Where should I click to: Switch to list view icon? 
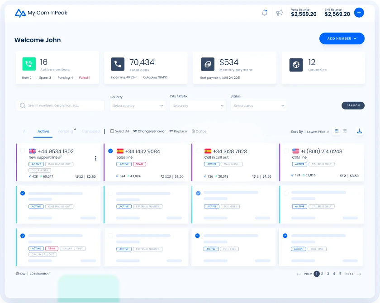point(345,131)
